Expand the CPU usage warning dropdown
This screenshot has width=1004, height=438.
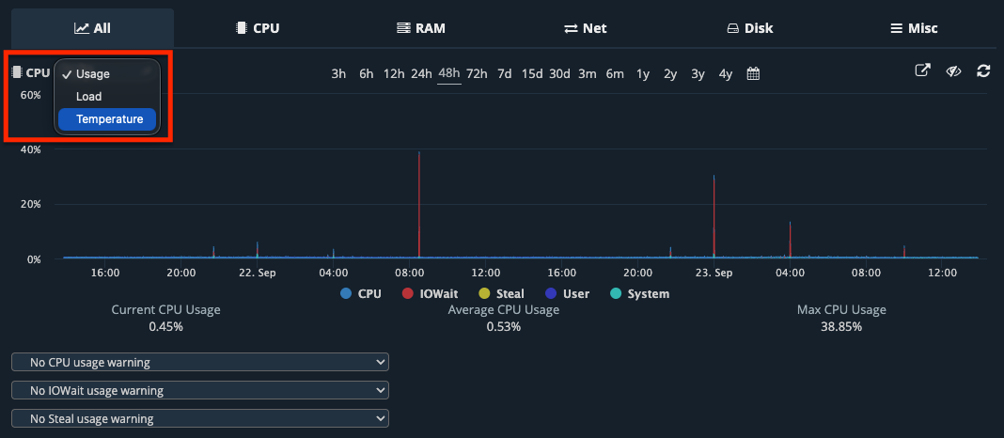pyautogui.click(x=200, y=362)
